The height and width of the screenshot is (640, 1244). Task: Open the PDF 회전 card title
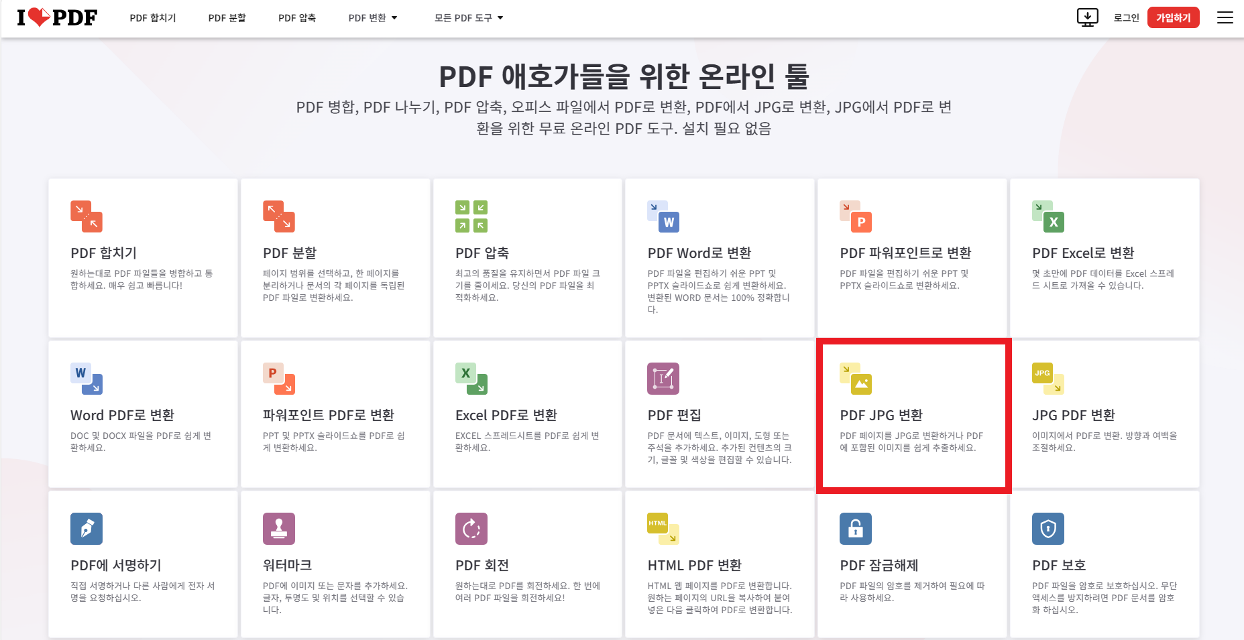pyautogui.click(x=482, y=566)
